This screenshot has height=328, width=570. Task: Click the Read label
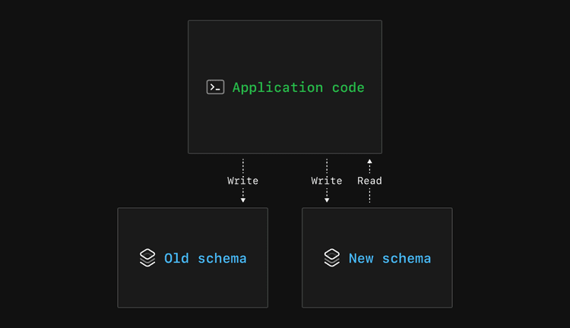[x=369, y=181]
